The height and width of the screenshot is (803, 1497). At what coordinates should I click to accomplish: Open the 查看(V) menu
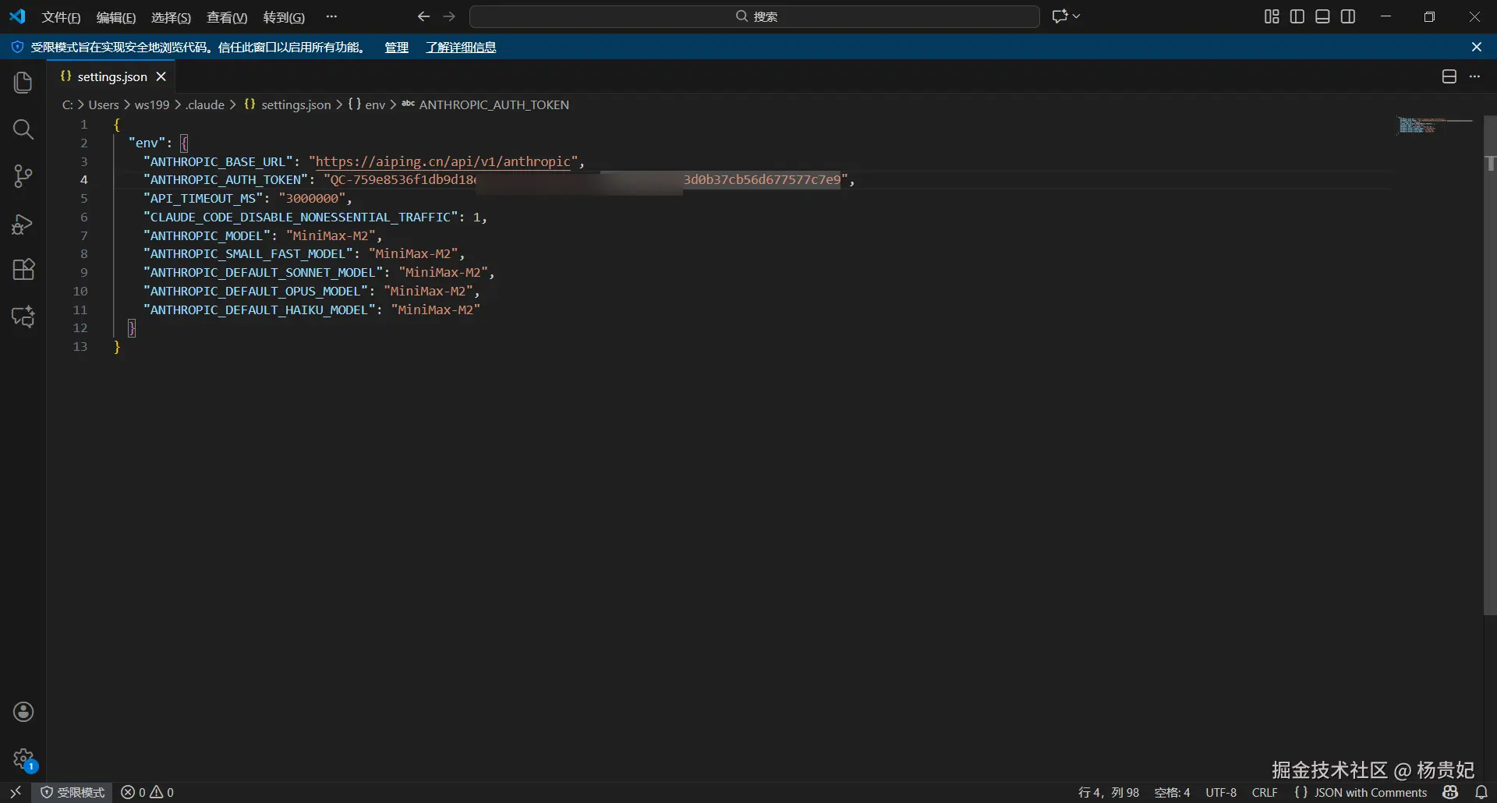pos(227,17)
